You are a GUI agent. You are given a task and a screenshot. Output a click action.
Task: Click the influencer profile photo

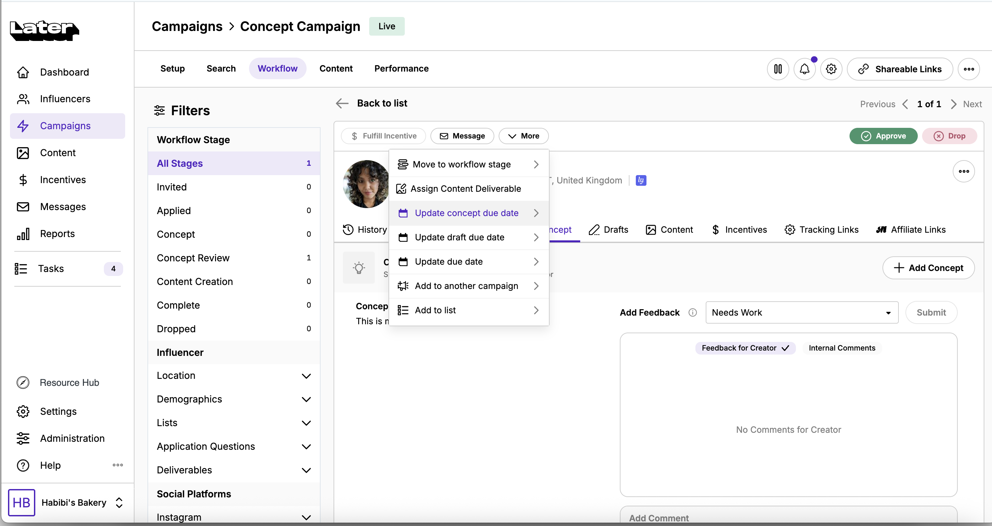(x=366, y=184)
